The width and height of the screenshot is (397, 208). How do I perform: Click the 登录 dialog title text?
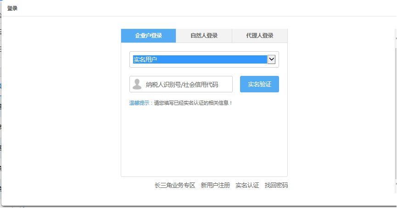point(12,8)
